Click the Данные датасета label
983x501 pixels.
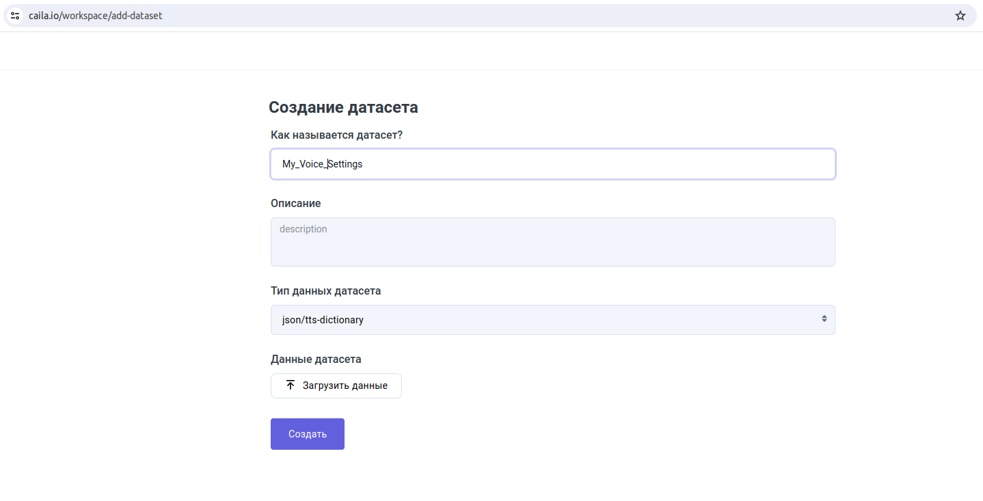[316, 360]
